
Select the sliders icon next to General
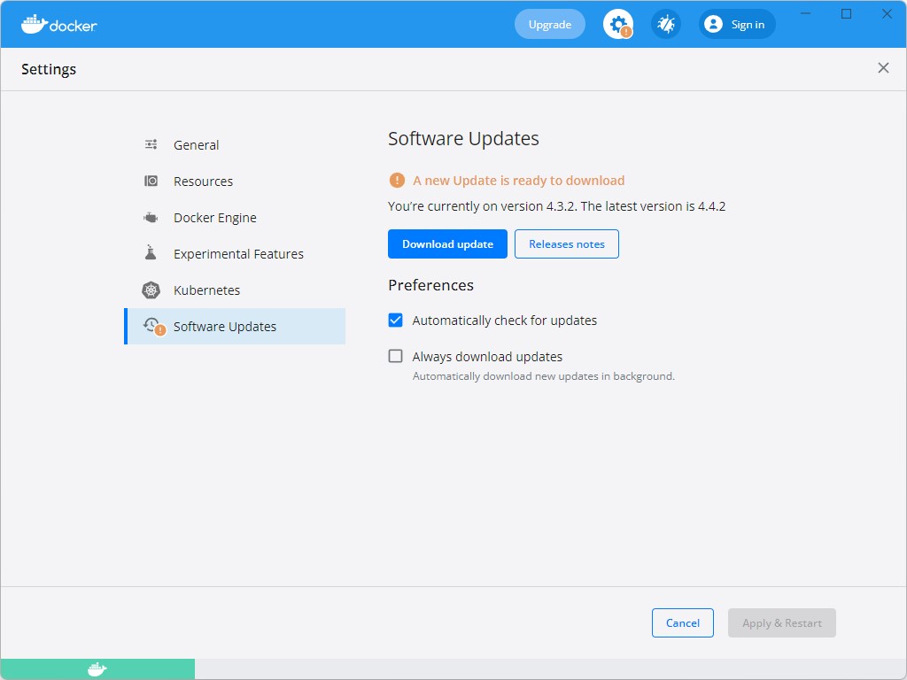pos(151,143)
